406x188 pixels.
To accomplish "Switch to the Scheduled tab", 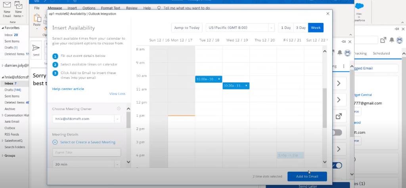I will click(381, 53).
